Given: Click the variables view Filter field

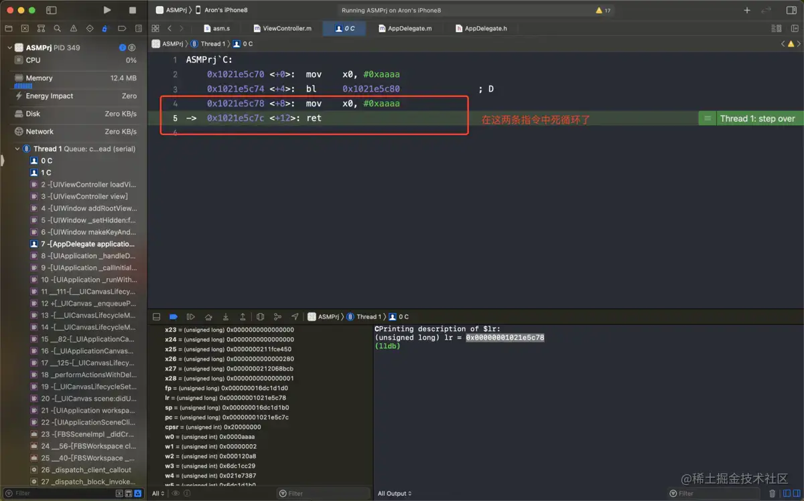Looking at the screenshot, I should coord(324,494).
